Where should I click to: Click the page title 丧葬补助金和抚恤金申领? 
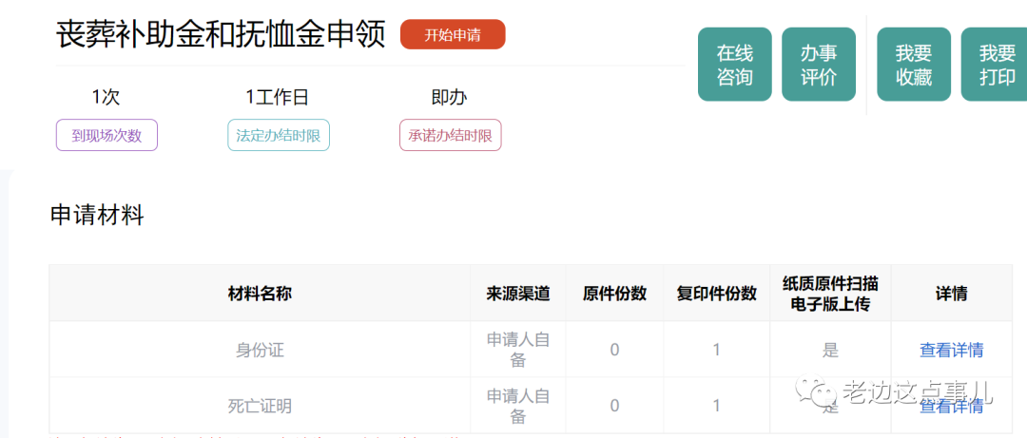221,34
